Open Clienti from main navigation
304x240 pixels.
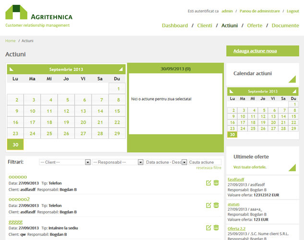pyautogui.click(x=205, y=25)
